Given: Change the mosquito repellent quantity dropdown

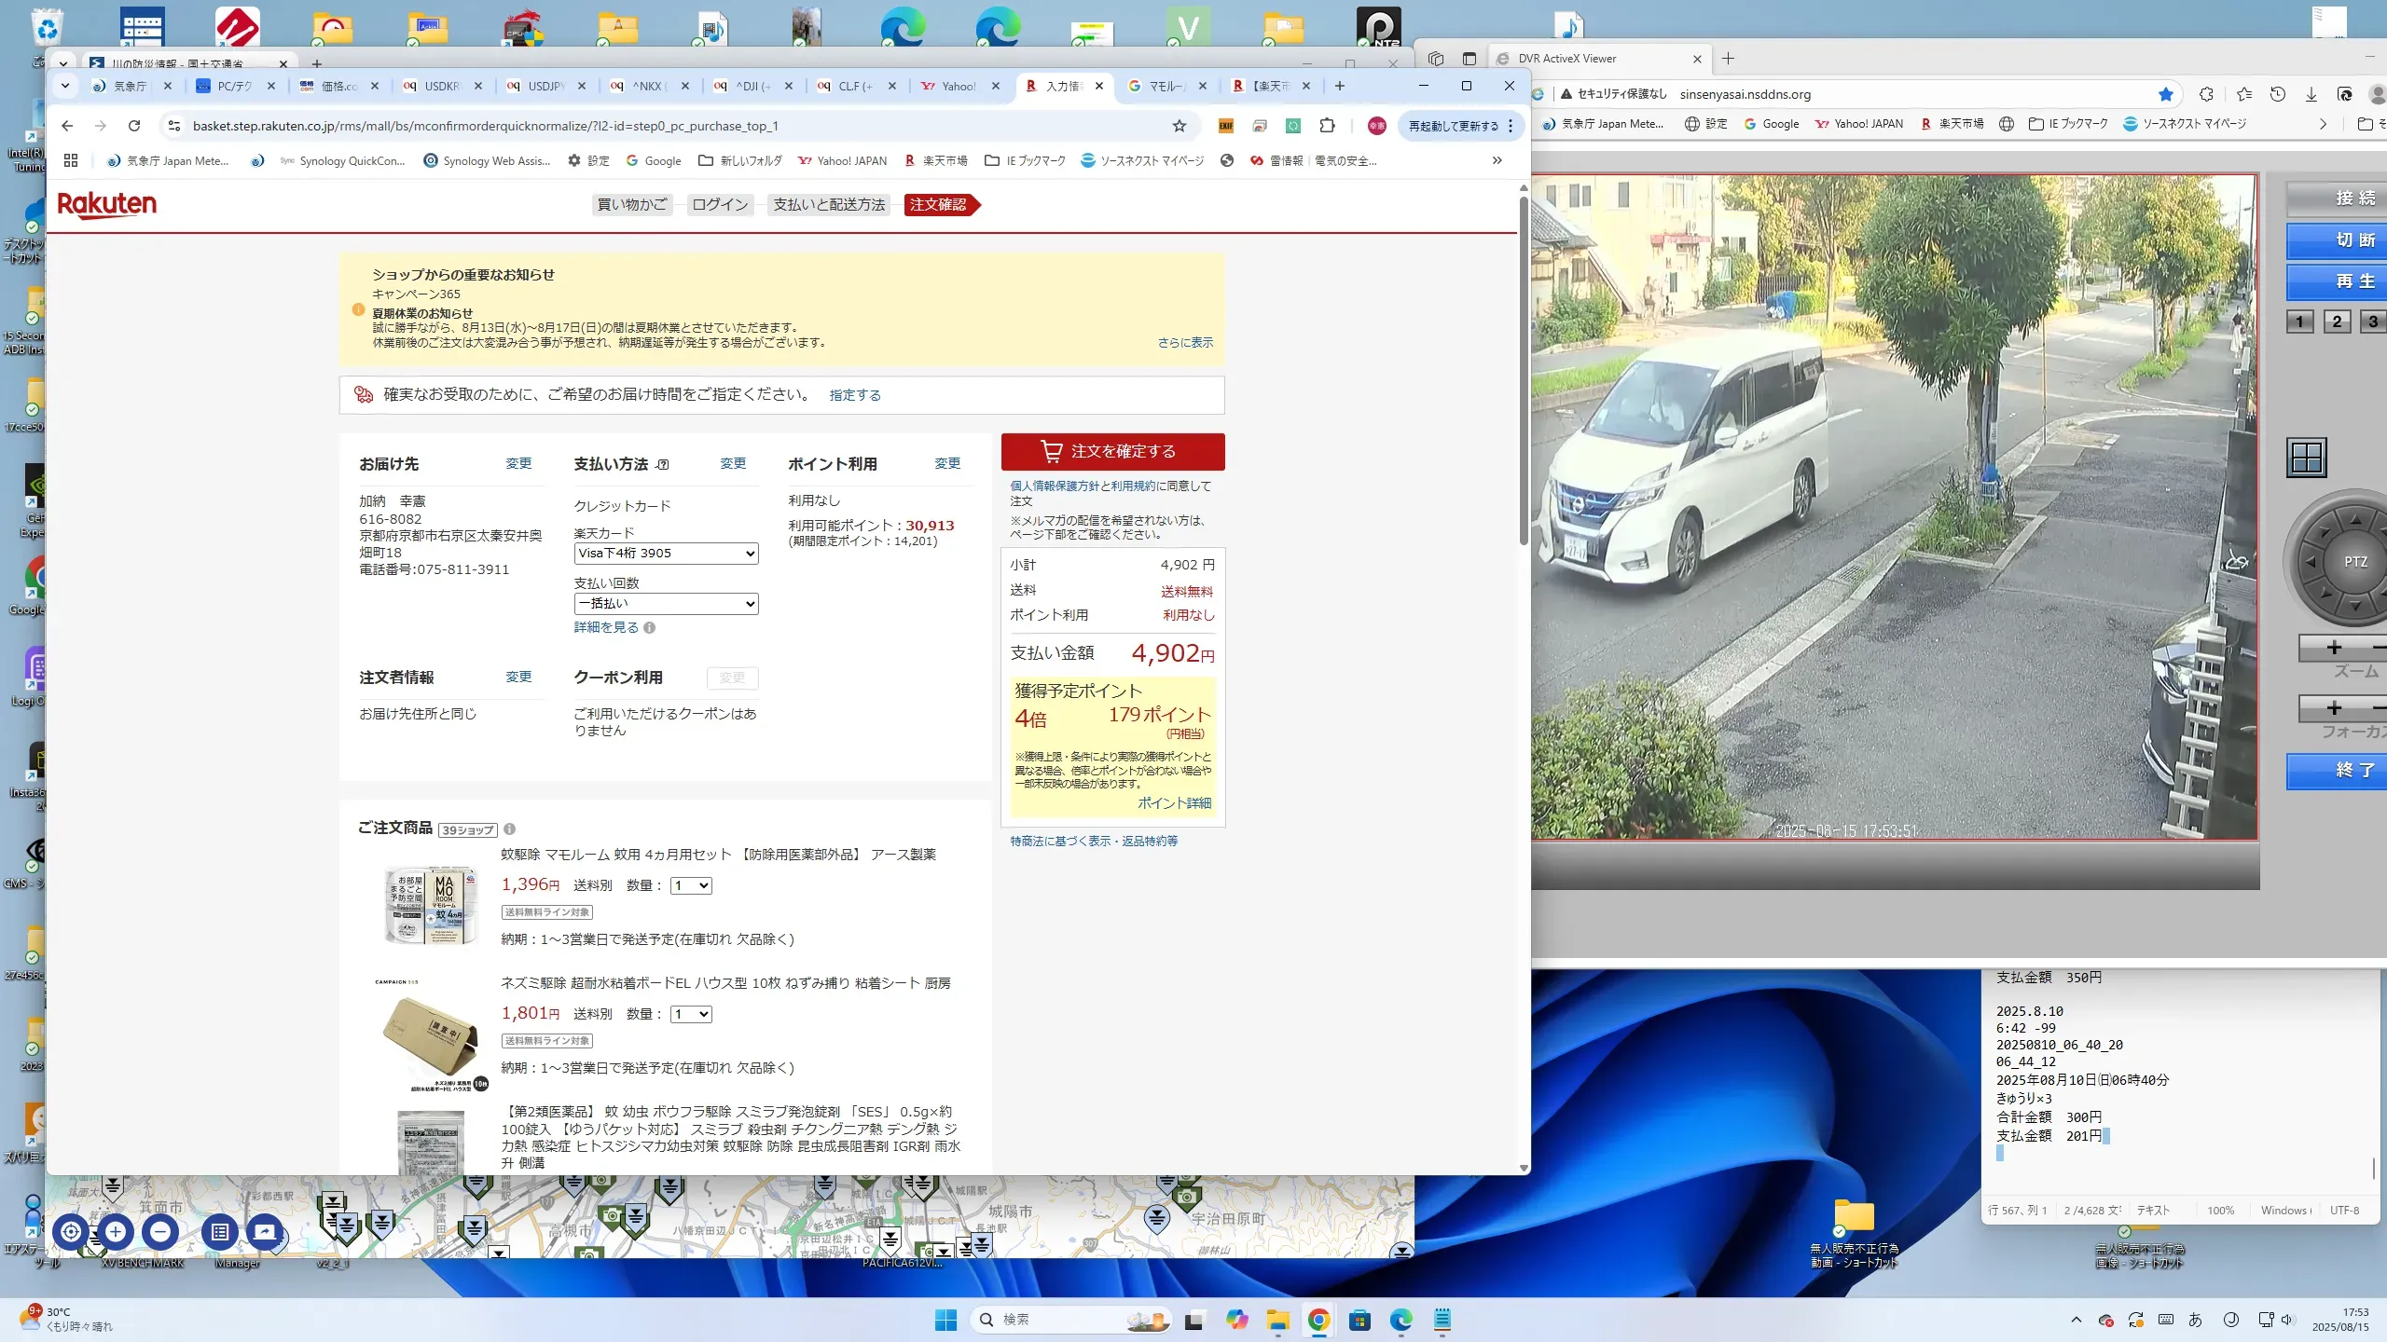Looking at the screenshot, I should click(x=691, y=886).
